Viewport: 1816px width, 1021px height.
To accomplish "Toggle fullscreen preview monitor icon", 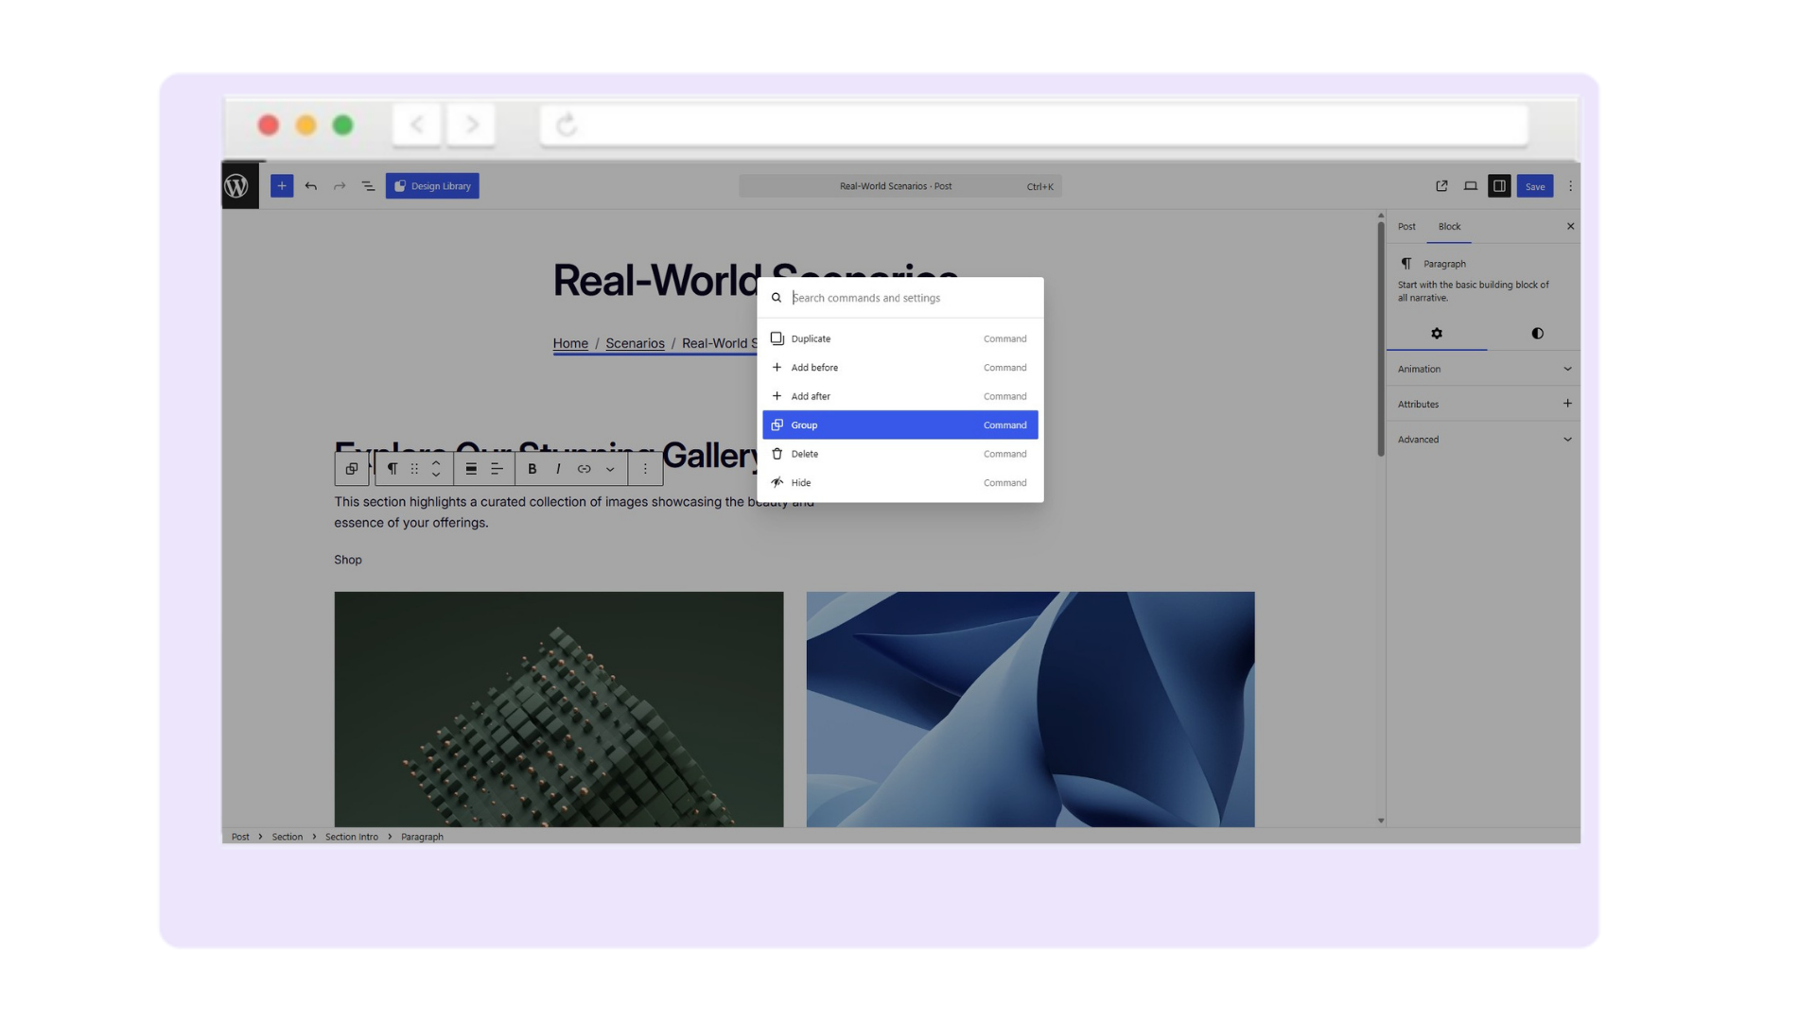I will pyautogui.click(x=1471, y=185).
